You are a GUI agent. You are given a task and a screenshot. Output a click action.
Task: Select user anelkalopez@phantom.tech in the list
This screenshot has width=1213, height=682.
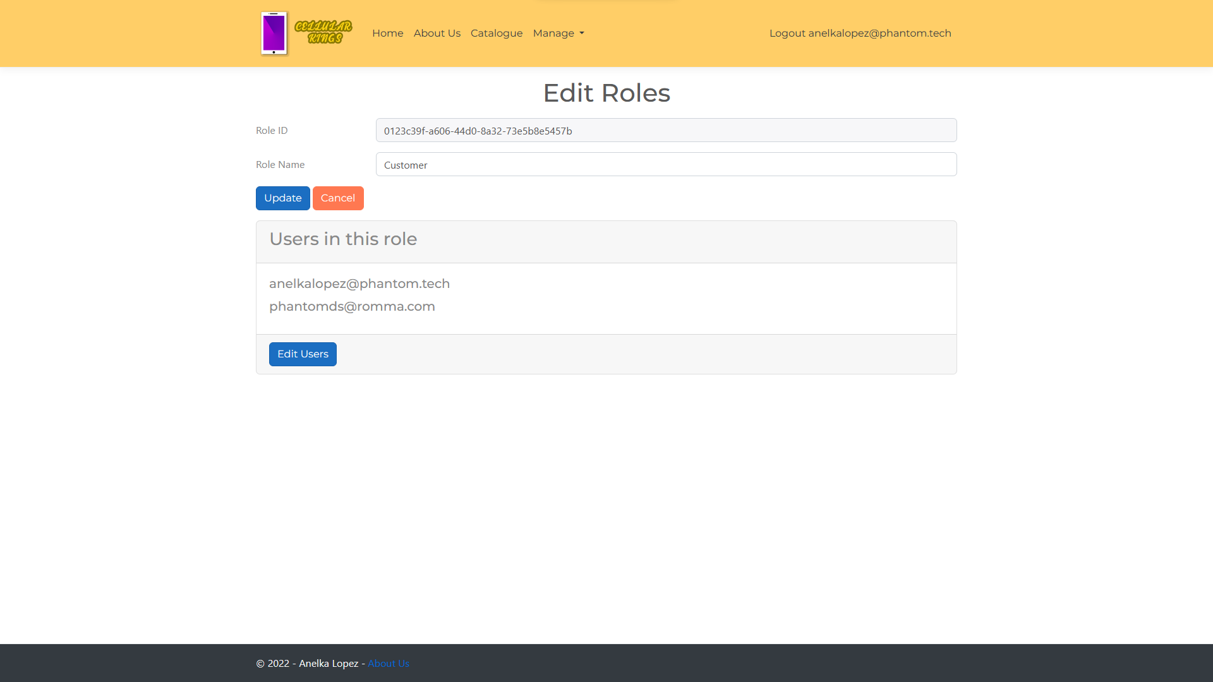click(359, 284)
